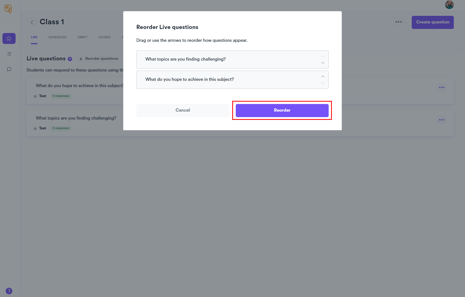Click the Create question button
Screen dimensions: 465x297
[433, 22]
